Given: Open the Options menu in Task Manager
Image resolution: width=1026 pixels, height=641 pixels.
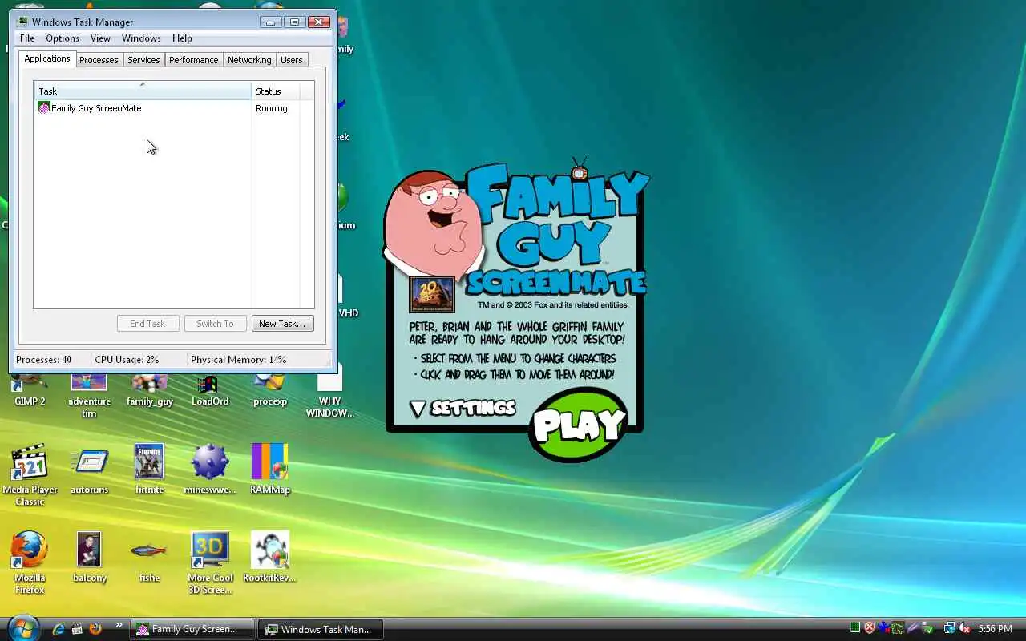Looking at the screenshot, I should (x=63, y=38).
